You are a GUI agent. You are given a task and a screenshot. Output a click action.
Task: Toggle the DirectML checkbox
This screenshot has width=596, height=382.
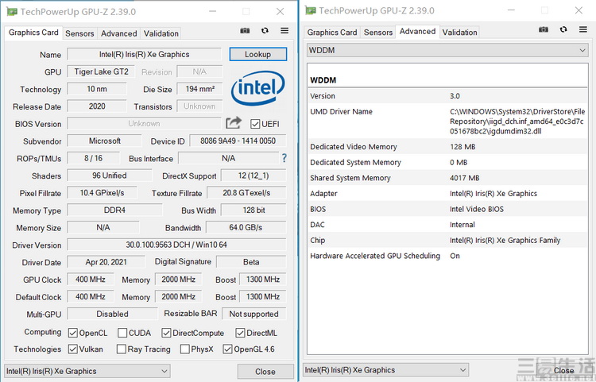click(x=240, y=333)
